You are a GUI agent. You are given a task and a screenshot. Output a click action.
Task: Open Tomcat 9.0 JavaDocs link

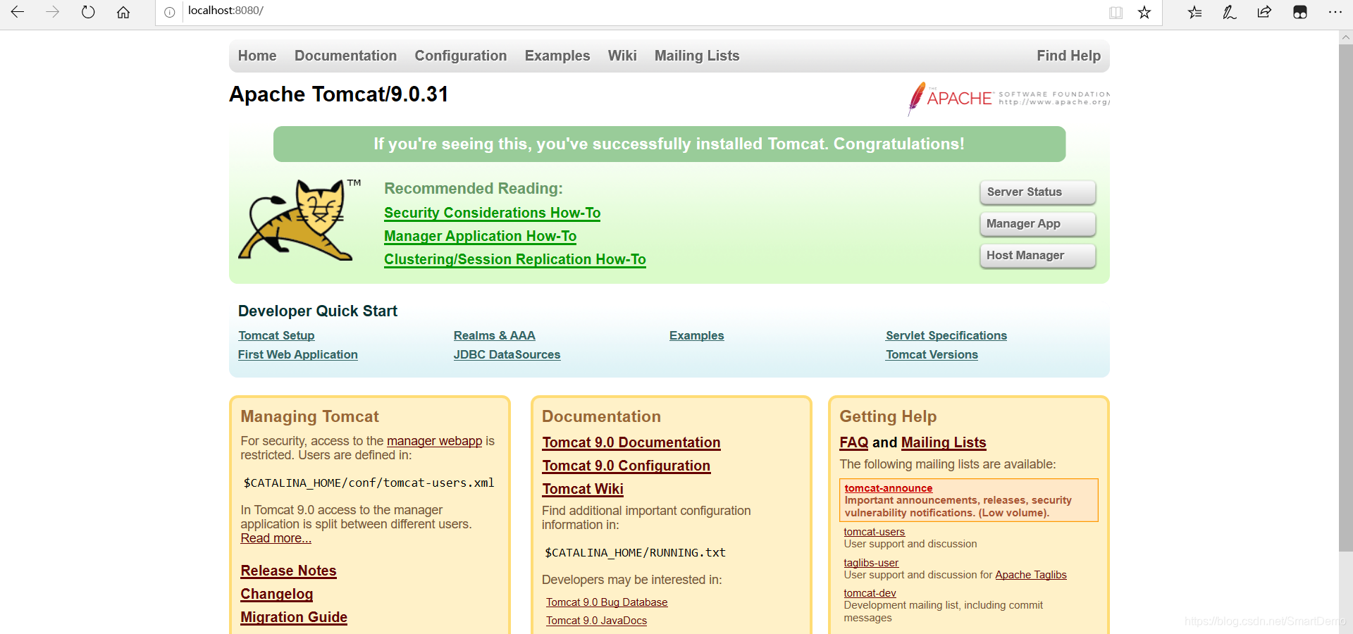coord(596,621)
